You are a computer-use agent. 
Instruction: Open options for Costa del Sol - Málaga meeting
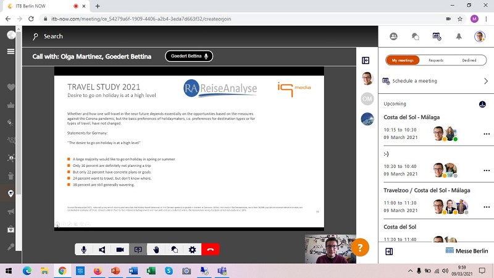[487, 133]
